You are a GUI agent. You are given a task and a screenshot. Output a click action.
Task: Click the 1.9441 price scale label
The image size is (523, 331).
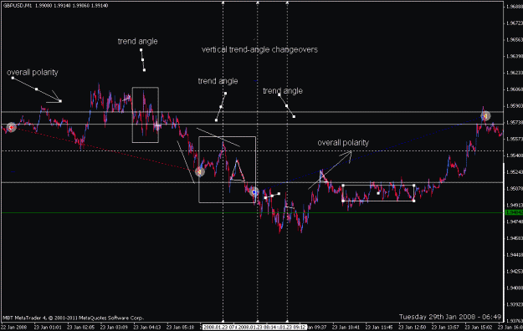click(x=515, y=255)
